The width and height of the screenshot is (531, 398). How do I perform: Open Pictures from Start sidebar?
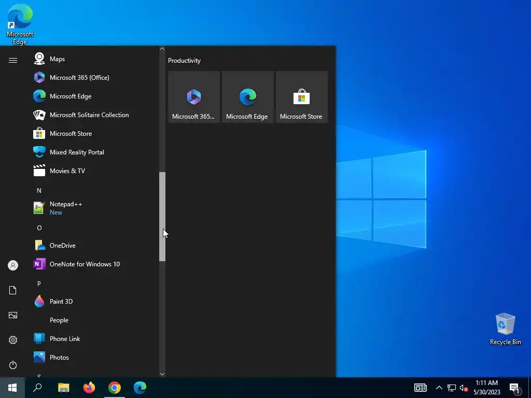13,315
